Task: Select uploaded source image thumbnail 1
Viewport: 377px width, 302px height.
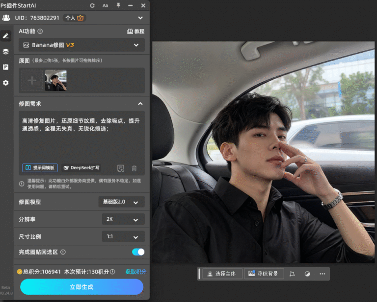Action: pyautogui.click(x=56, y=80)
